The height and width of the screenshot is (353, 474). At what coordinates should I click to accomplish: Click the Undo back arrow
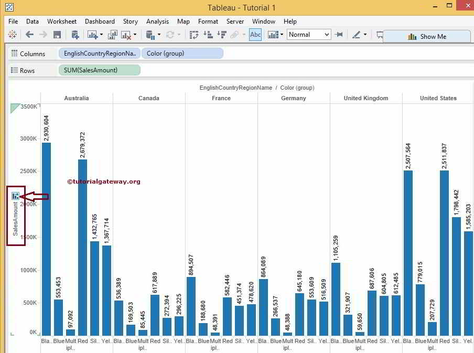point(30,35)
